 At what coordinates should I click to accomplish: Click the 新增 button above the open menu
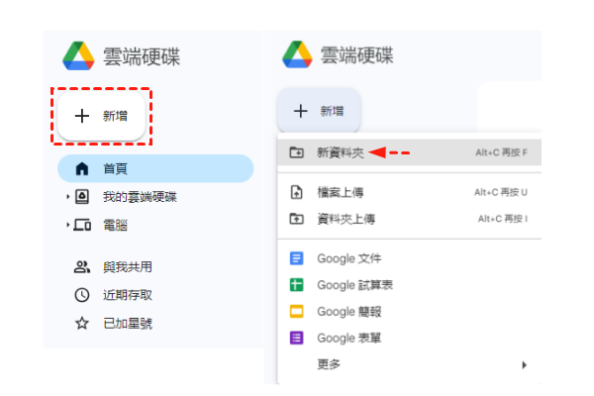319,111
